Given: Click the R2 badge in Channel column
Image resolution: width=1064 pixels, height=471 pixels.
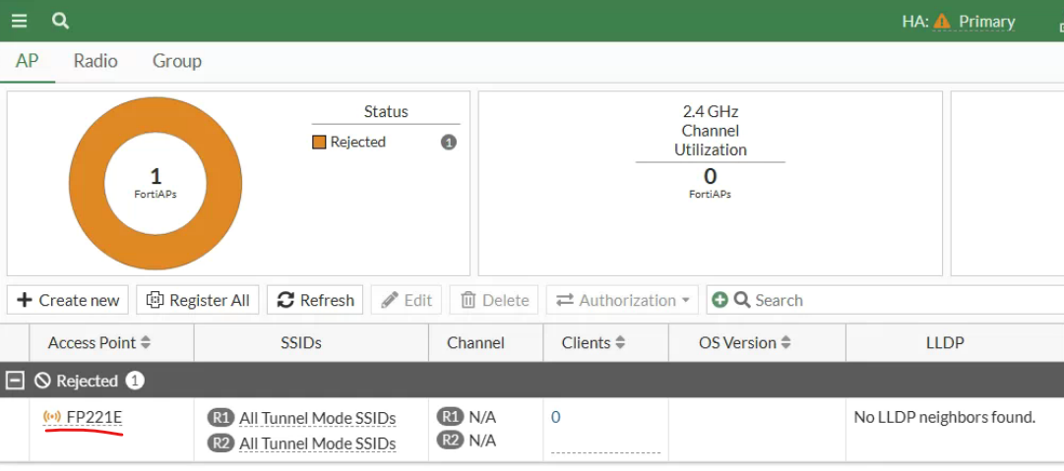Looking at the screenshot, I should tap(450, 441).
